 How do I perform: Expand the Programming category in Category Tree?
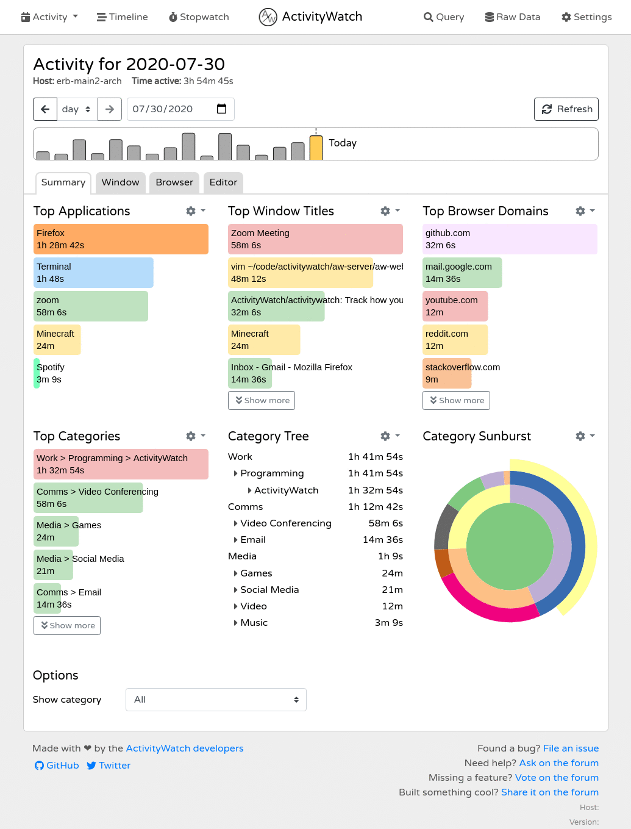[x=235, y=473]
